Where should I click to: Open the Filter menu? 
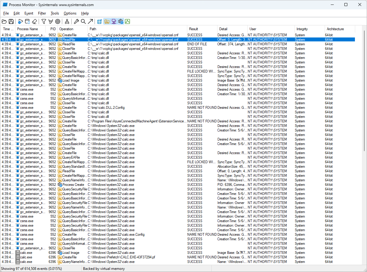coord(42,13)
